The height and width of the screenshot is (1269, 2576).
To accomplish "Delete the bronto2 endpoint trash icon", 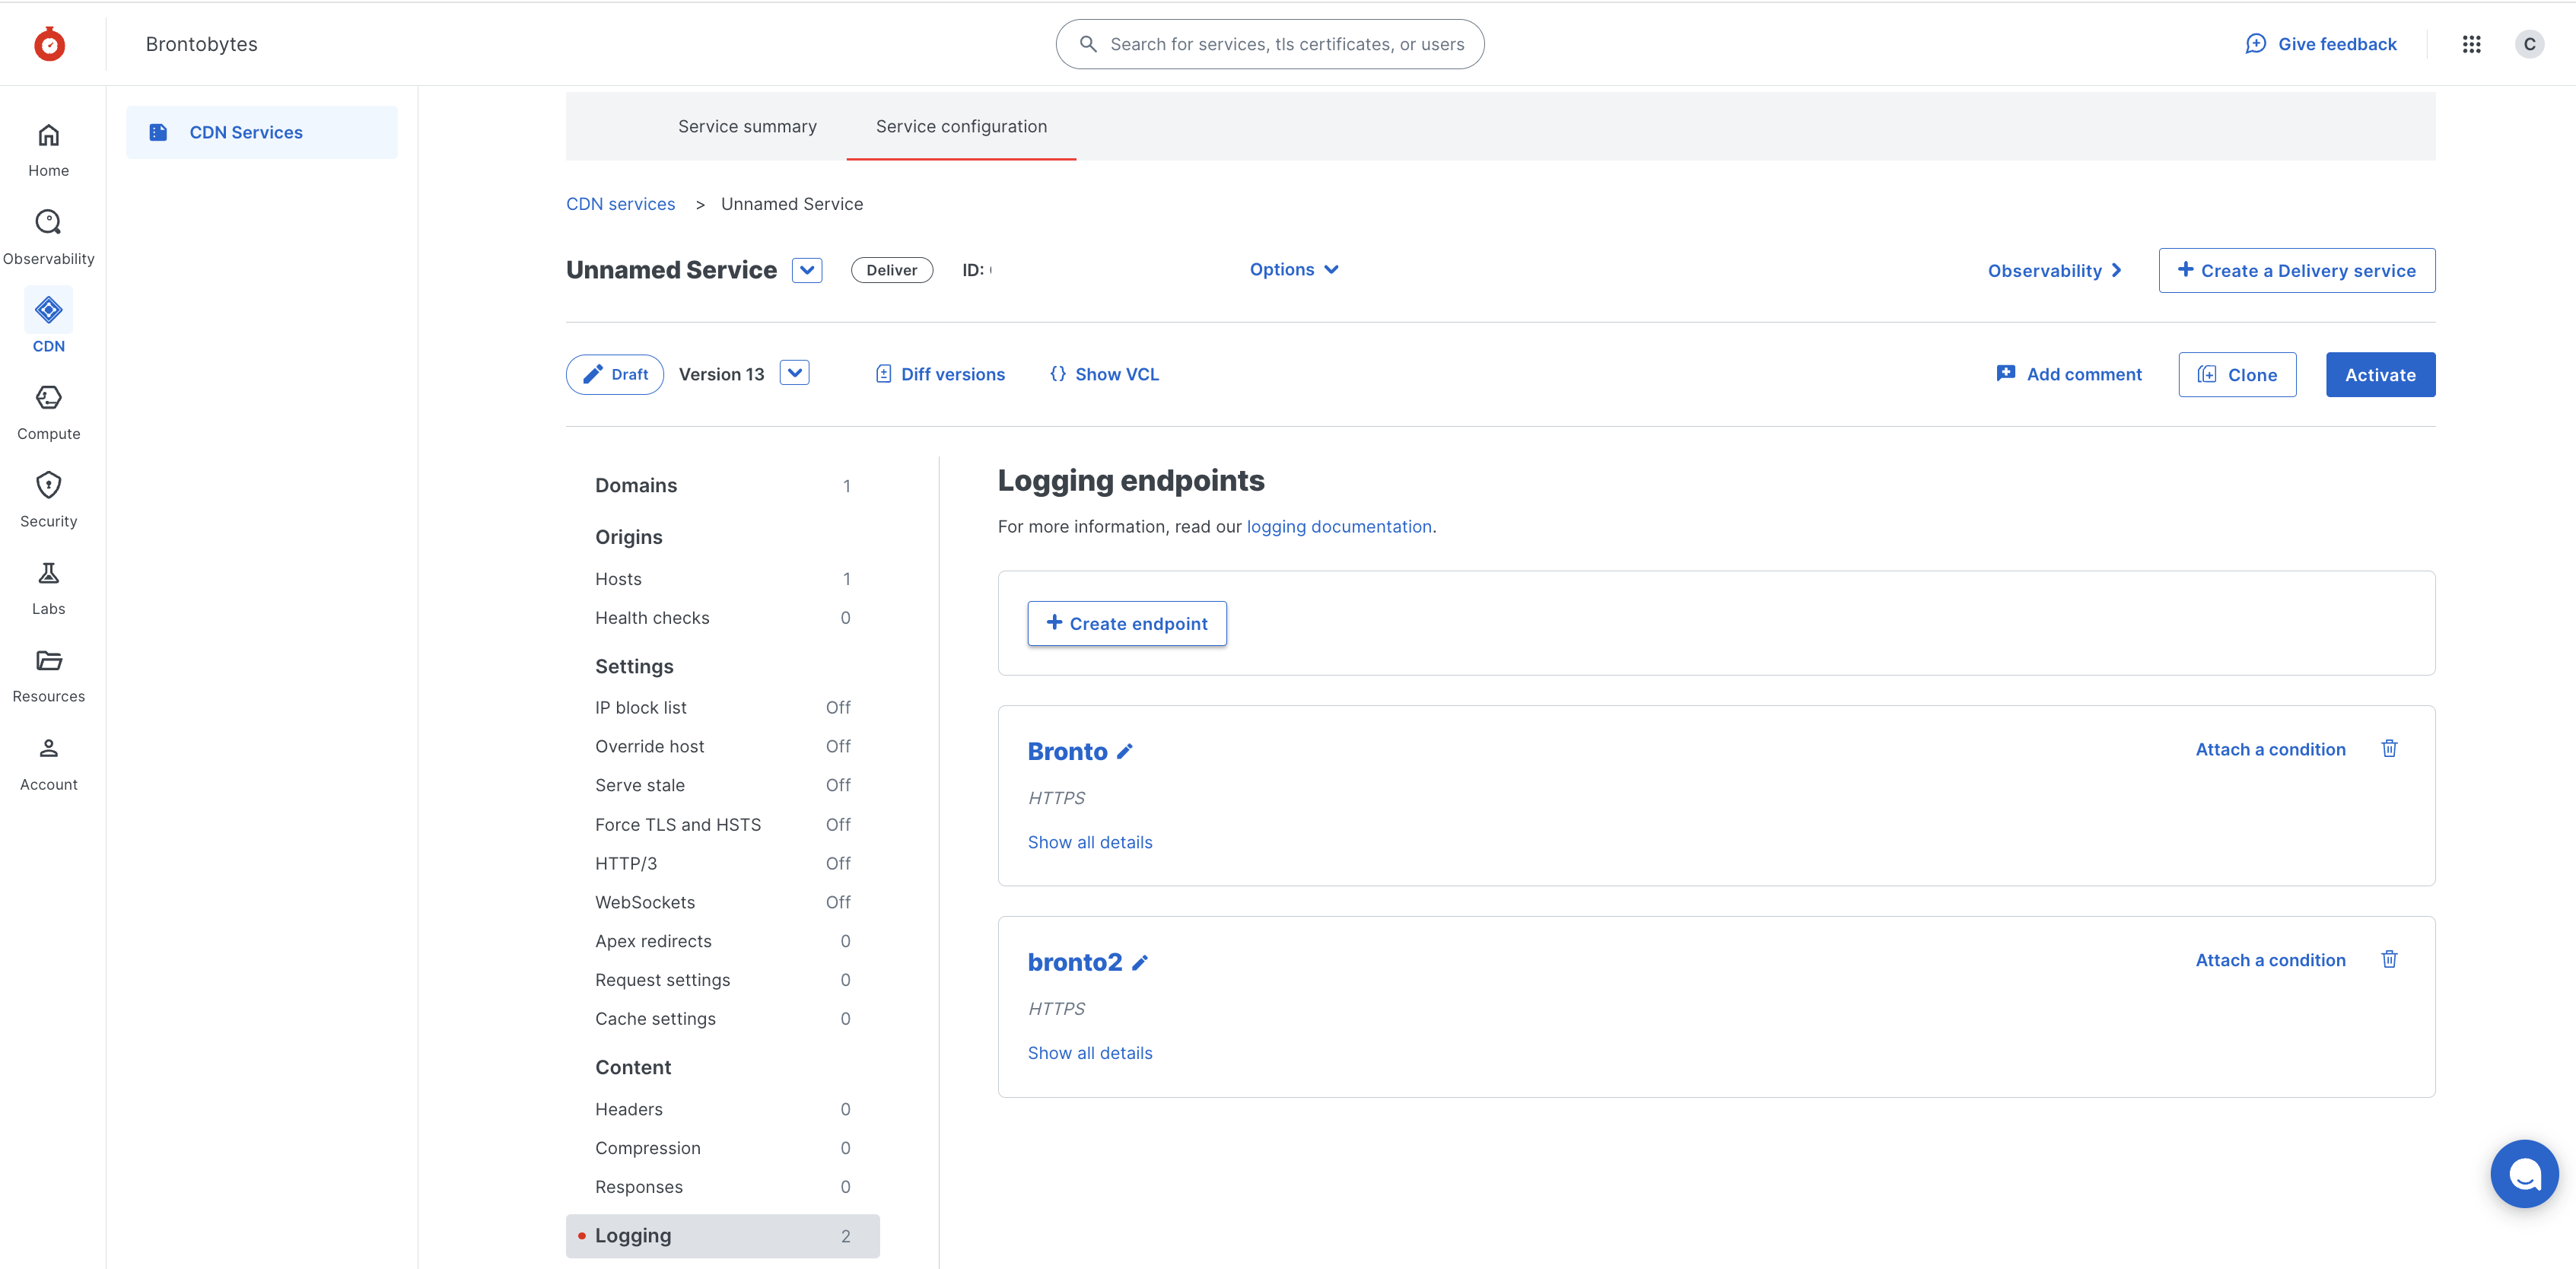I will (2388, 960).
